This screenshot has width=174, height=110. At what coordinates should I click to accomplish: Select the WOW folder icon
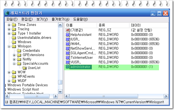pos(14,72)
